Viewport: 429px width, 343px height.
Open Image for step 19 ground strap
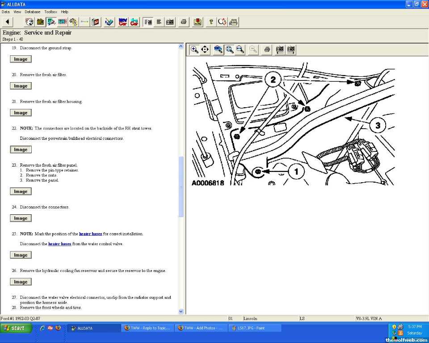click(x=21, y=59)
